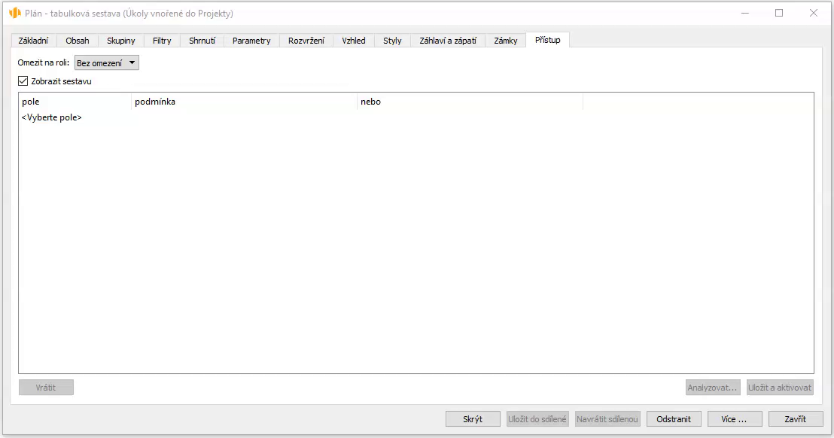834x438 pixels.
Task: Switch to the Parametry tab
Action: pos(251,41)
